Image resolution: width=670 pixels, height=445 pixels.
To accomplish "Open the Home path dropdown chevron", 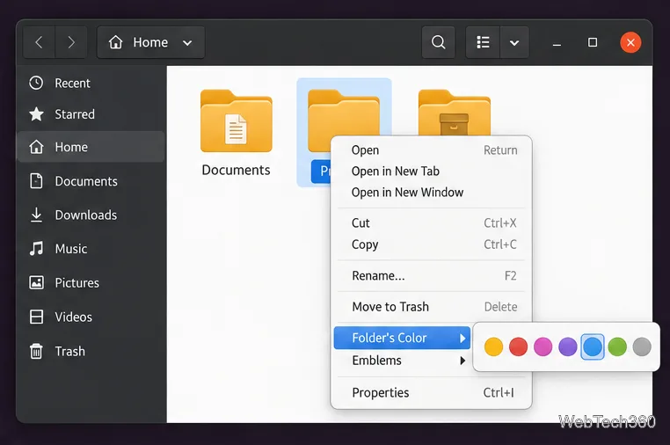I will click(187, 43).
